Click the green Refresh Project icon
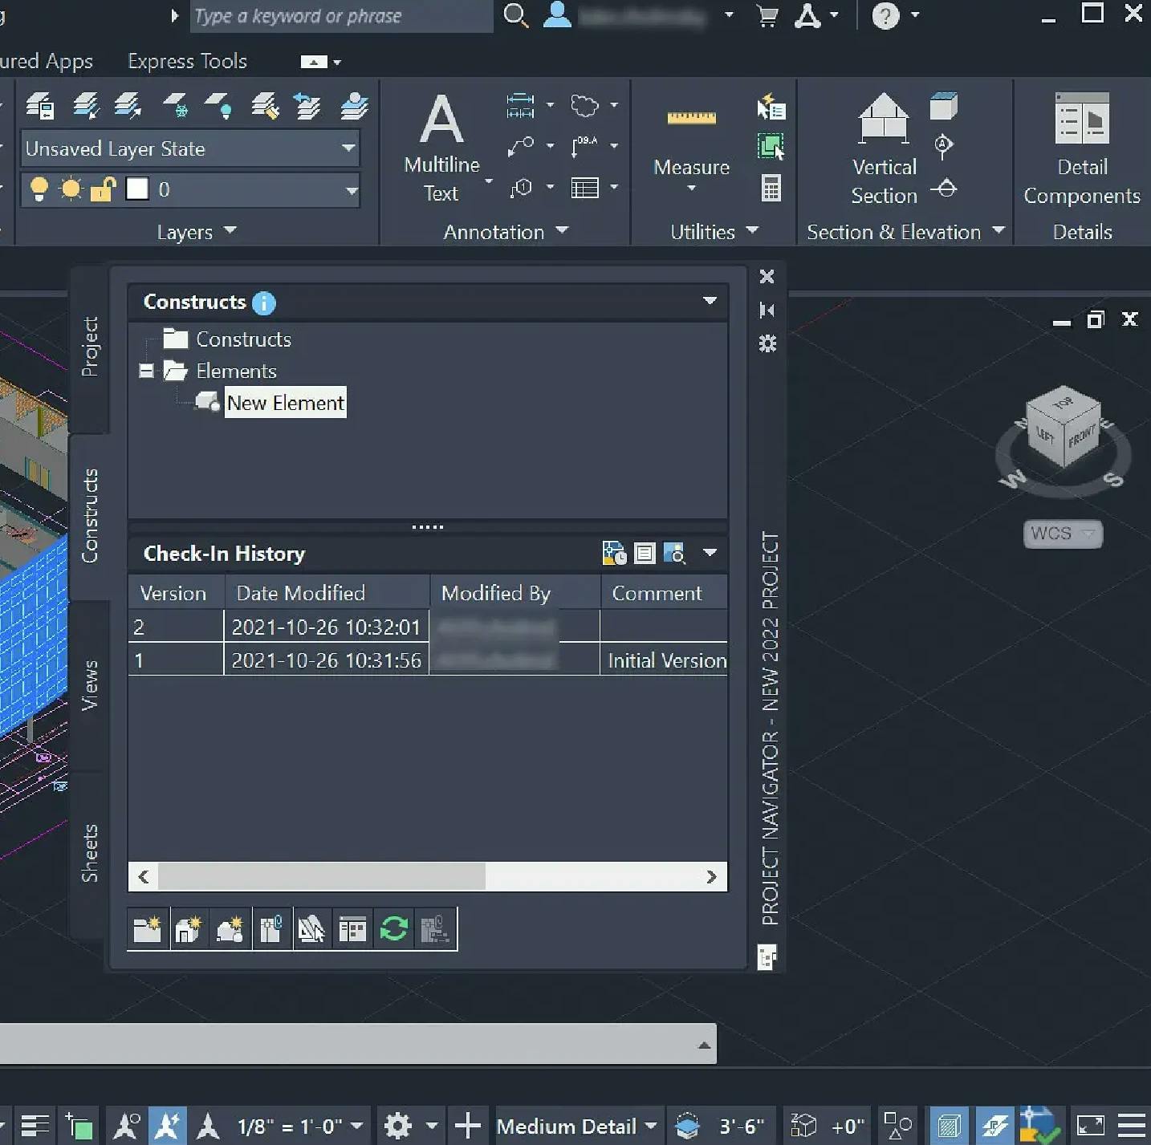 tap(393, 929)
